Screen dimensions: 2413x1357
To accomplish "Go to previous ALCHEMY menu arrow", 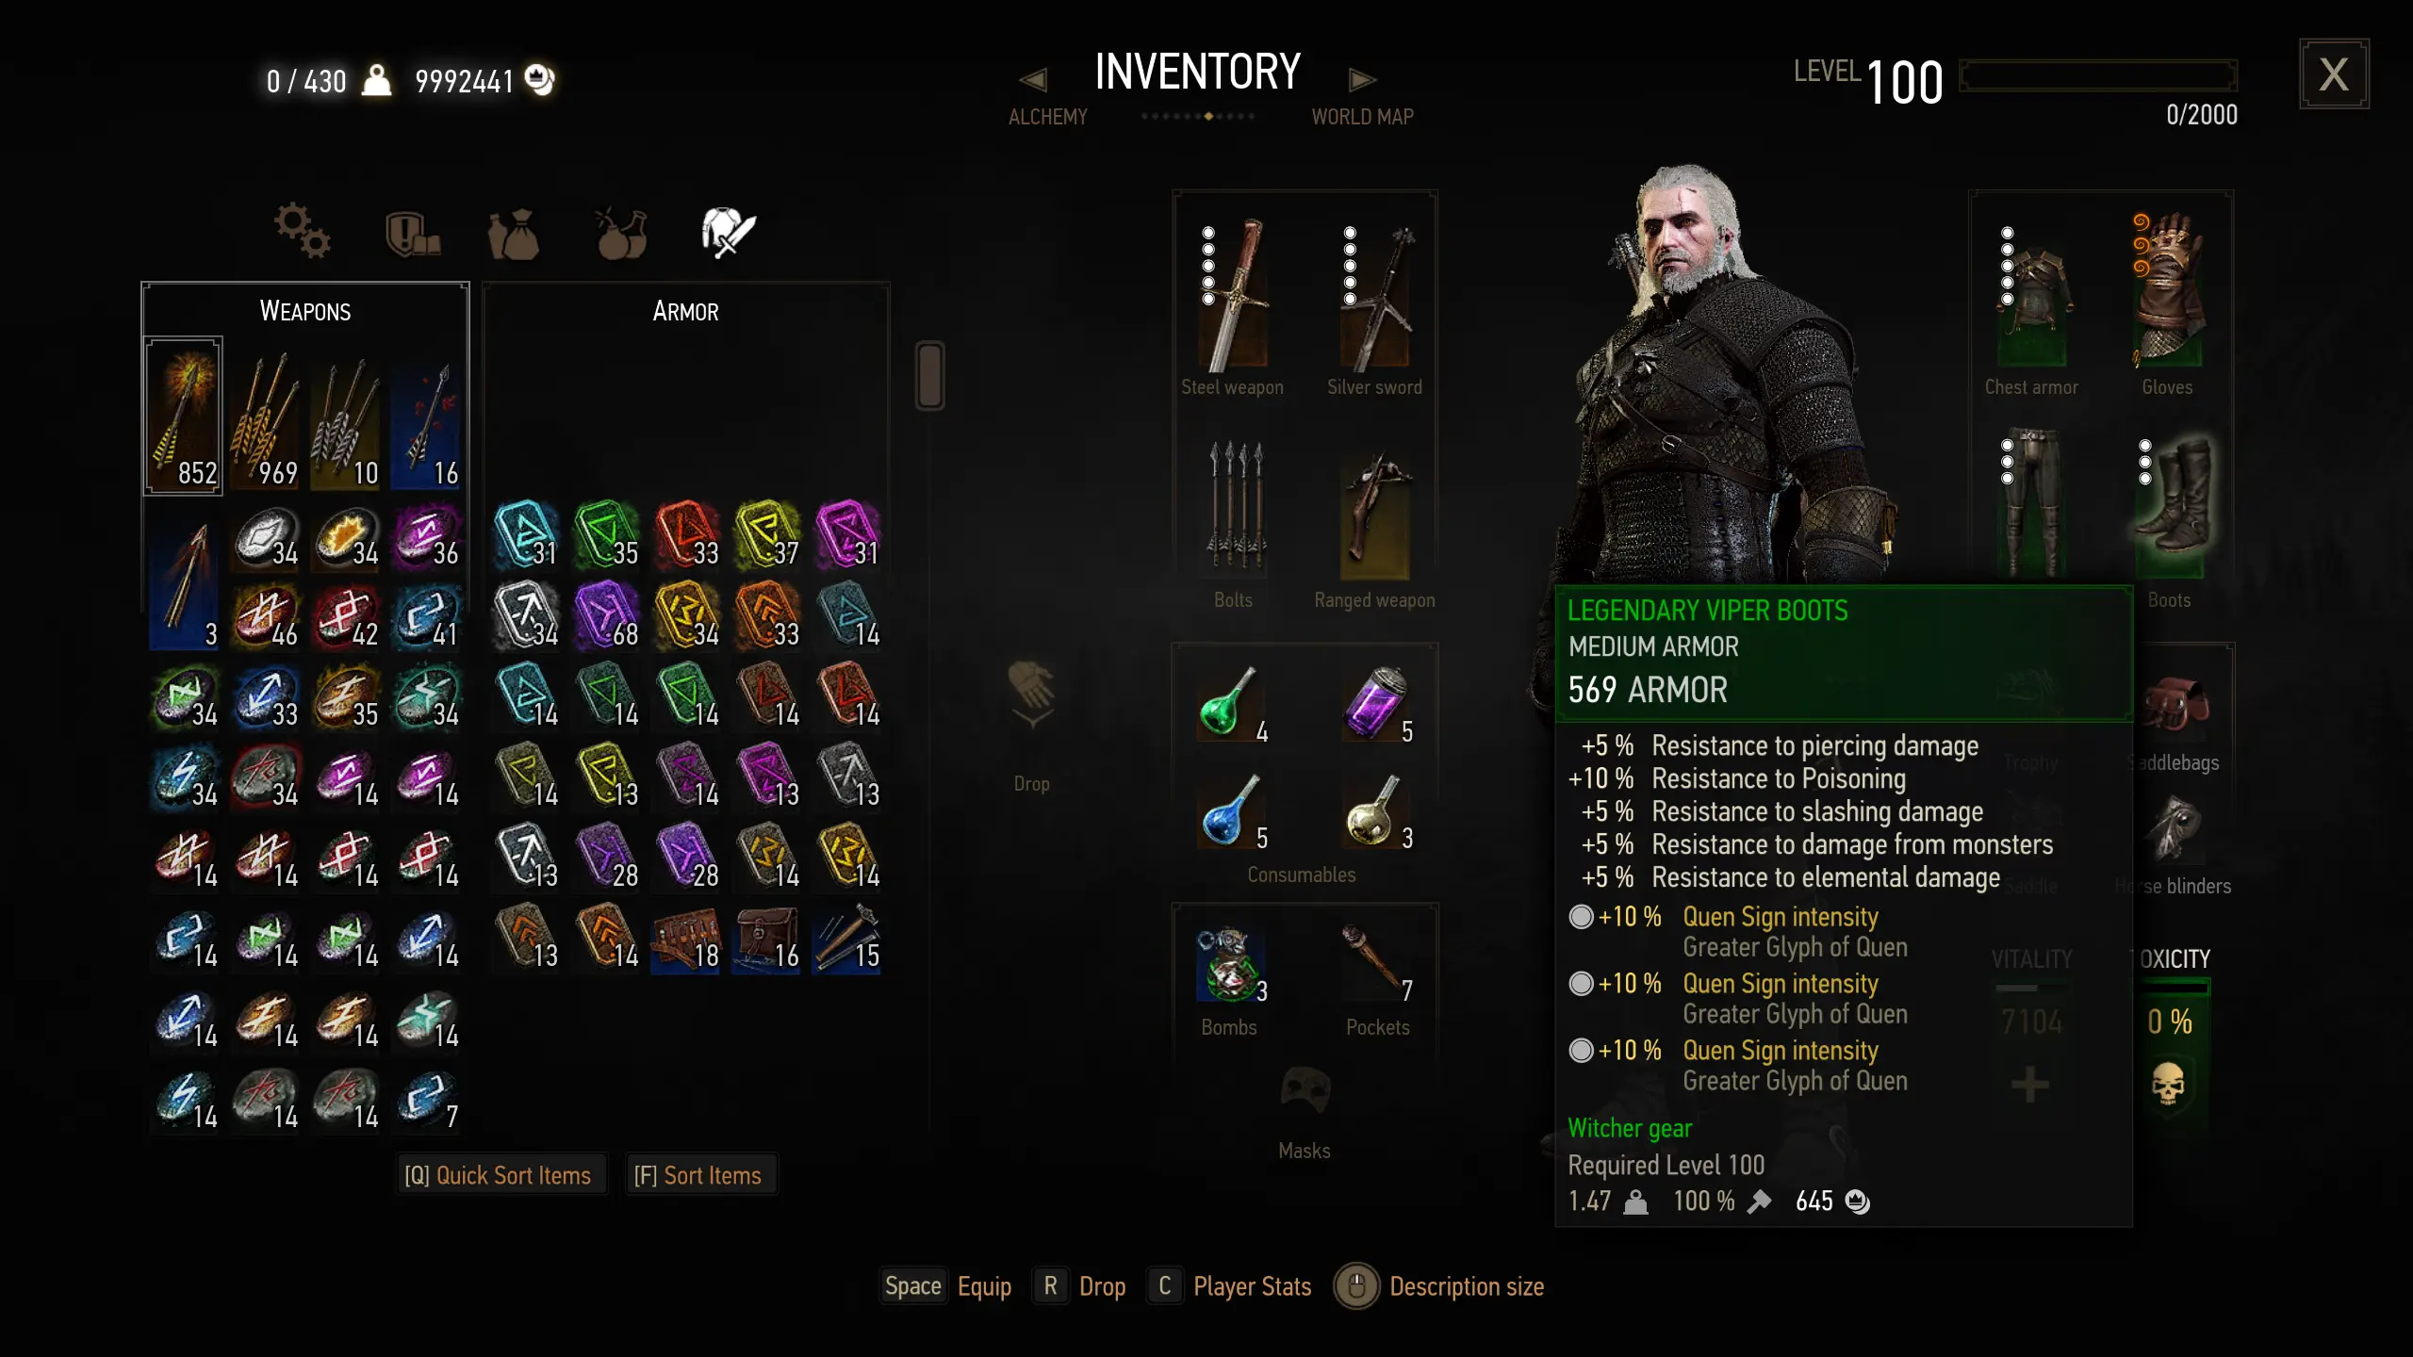I will point(1034,80).
